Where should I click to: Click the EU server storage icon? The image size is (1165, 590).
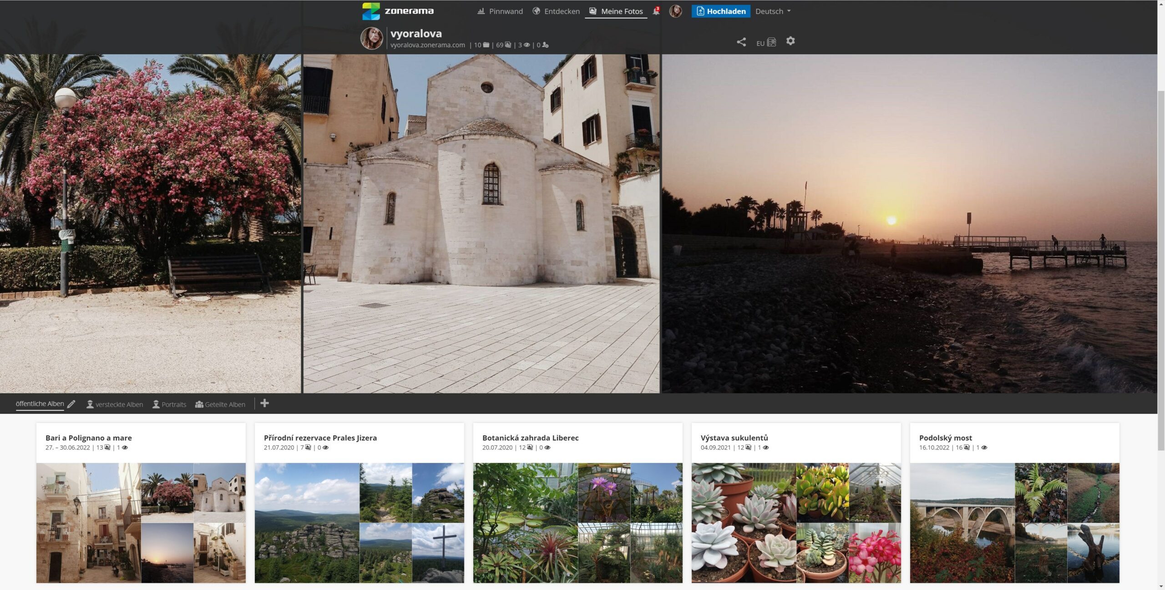[x=771, y=42]
